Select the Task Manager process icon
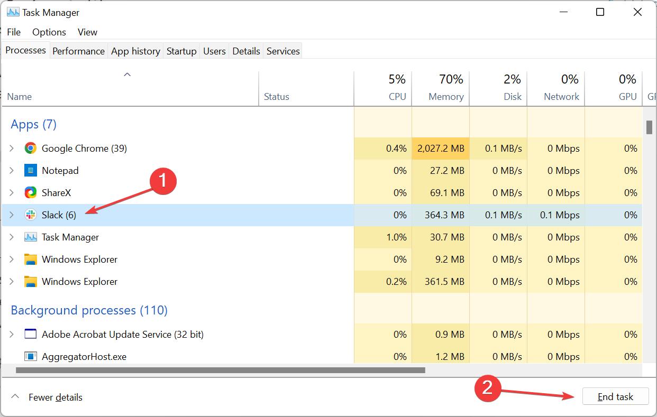The width and height of the screenshot is (657, 417). [31, 237]
